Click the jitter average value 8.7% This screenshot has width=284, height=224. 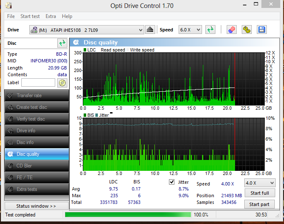click(x=184, y=189)
